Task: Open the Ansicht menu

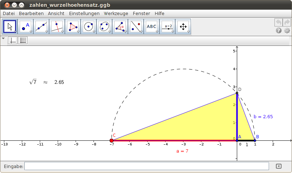Action: pos(56,13)
